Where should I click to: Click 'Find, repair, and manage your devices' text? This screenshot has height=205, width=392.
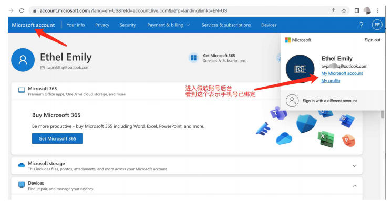[60, 189]
